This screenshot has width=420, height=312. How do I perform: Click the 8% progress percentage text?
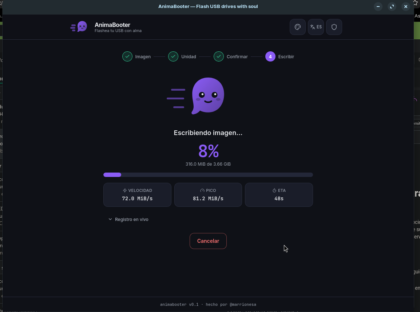[209, 151]
